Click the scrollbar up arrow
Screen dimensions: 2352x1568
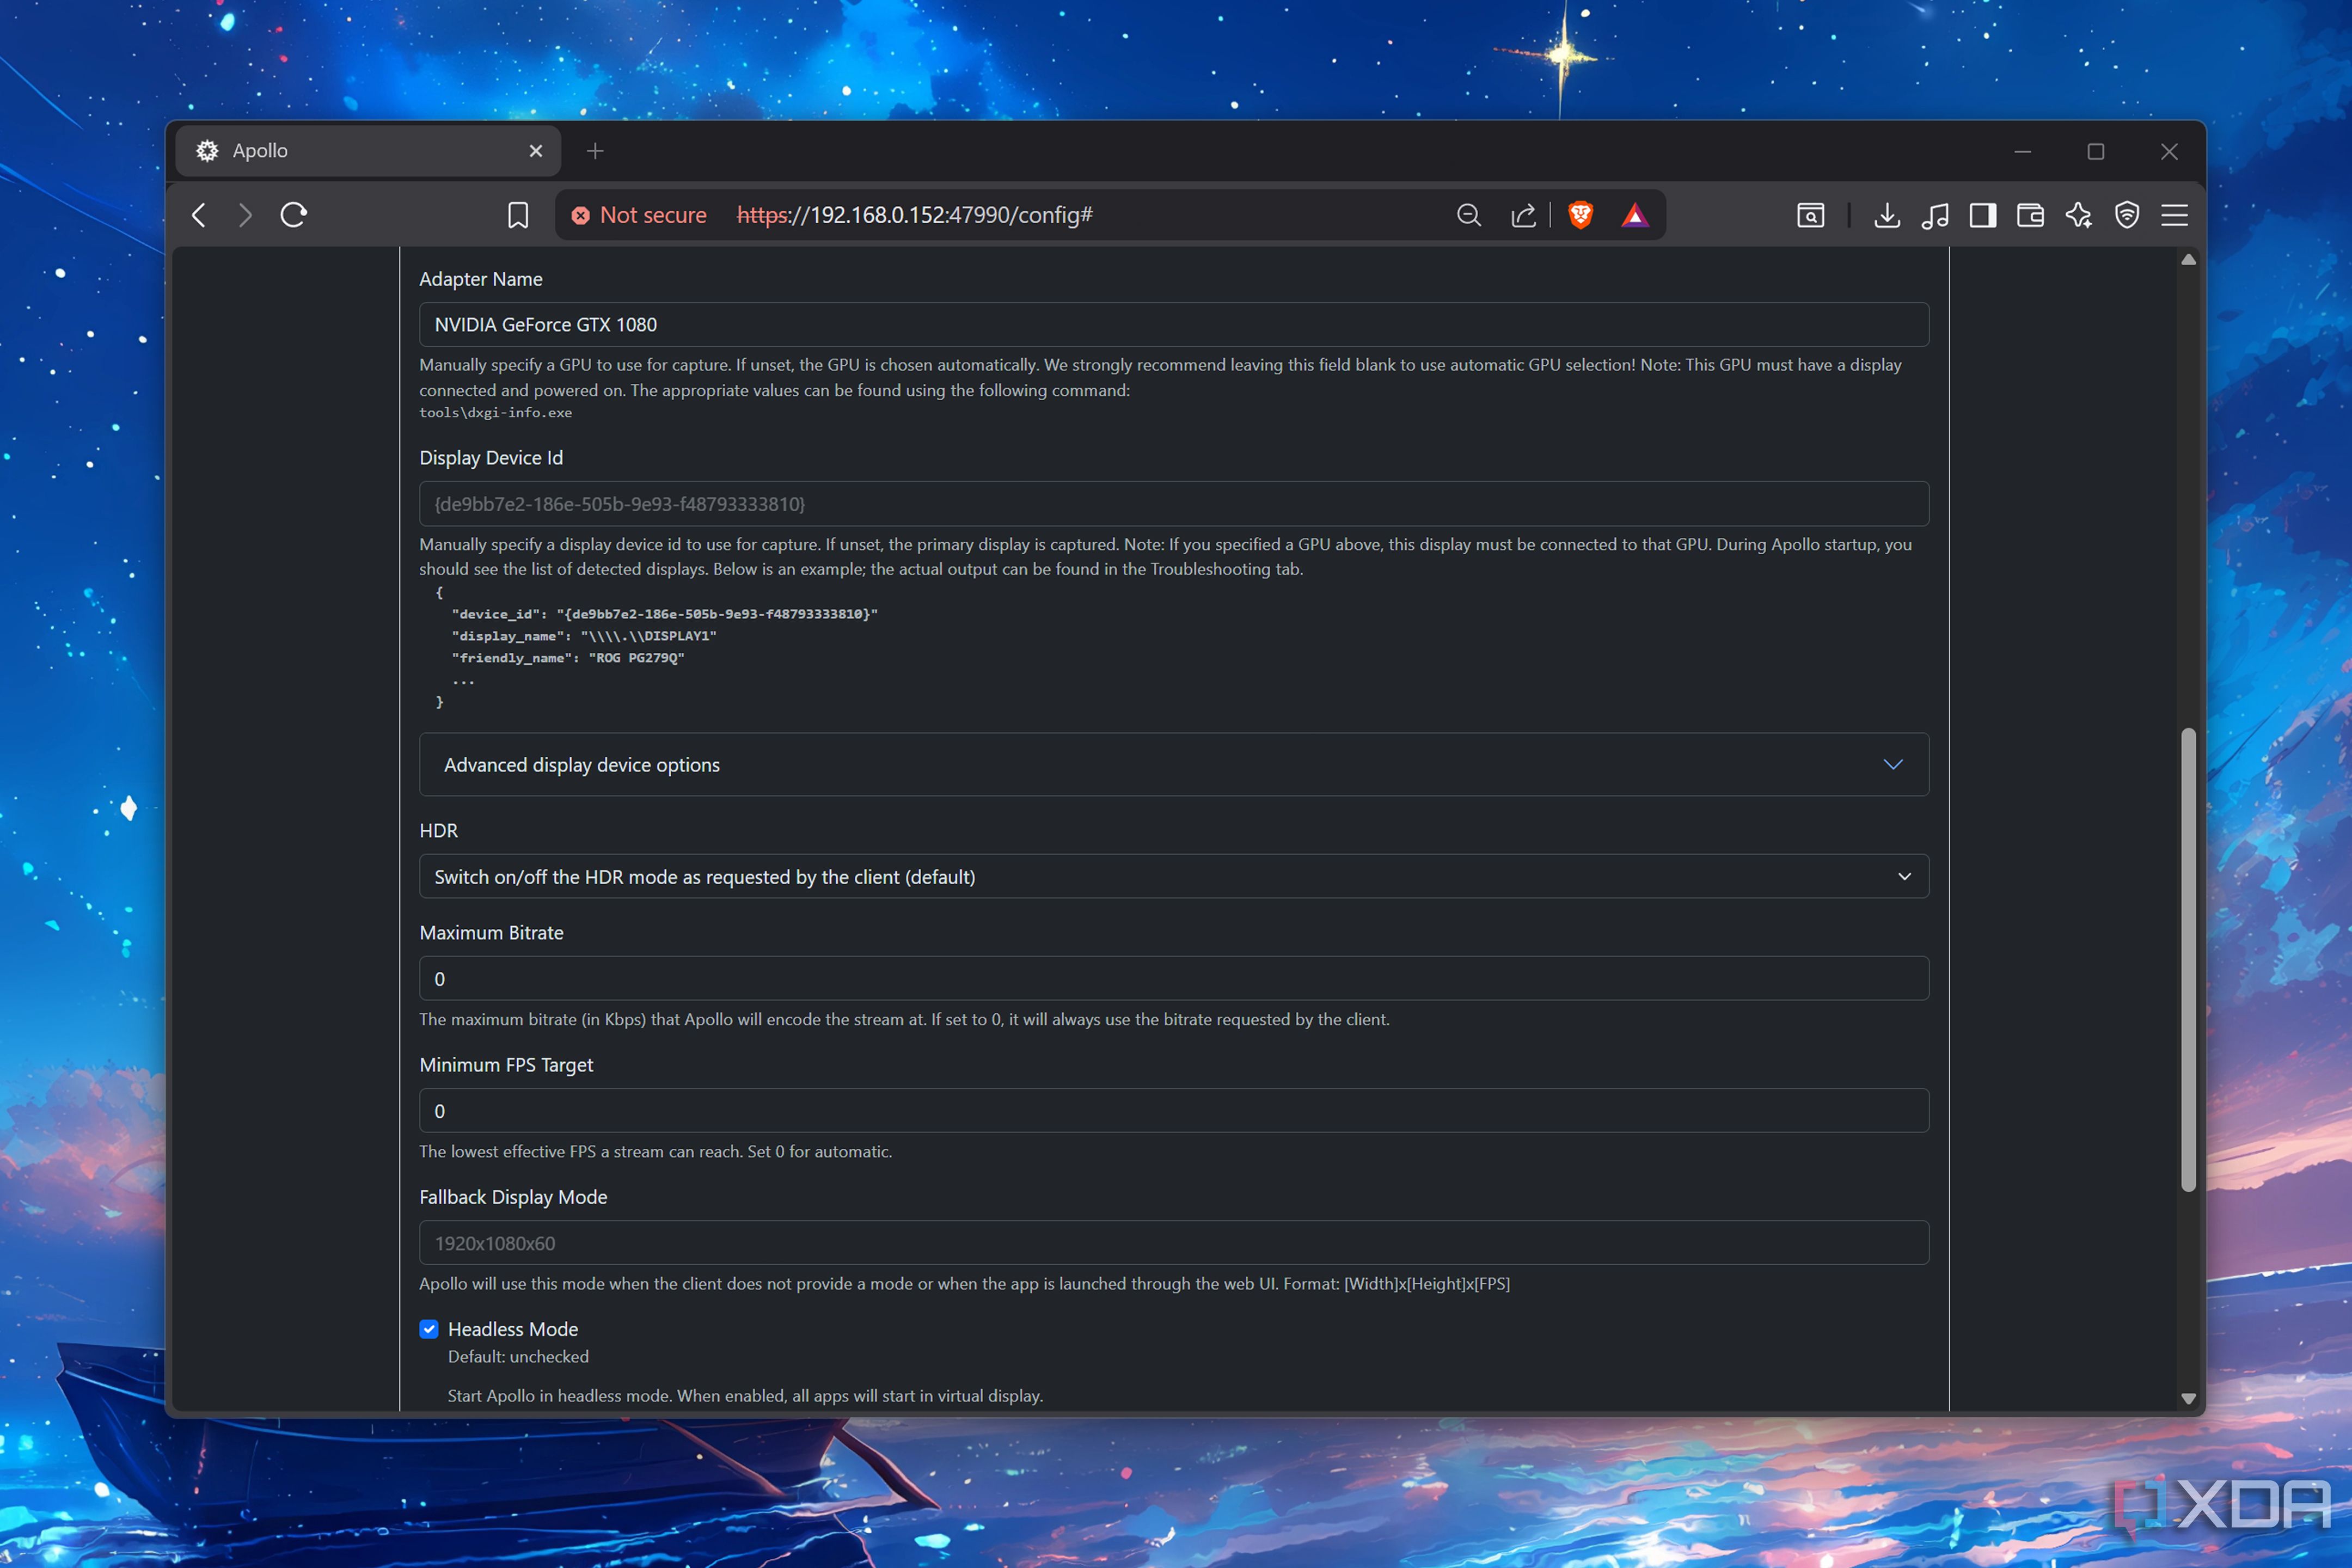[x=2188, y=260]
